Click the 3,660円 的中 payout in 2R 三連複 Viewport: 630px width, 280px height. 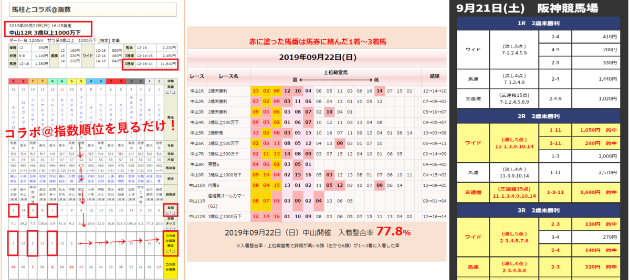click(599, 192)
